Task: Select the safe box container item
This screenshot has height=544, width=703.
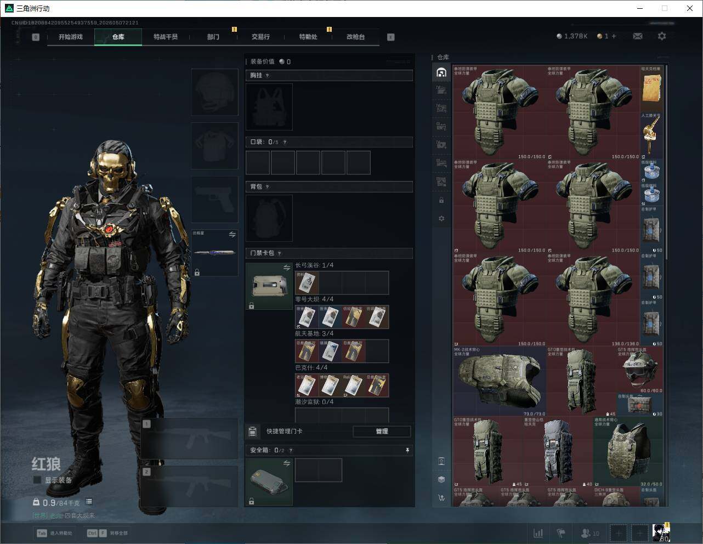Action: click(x=269, y=482)
